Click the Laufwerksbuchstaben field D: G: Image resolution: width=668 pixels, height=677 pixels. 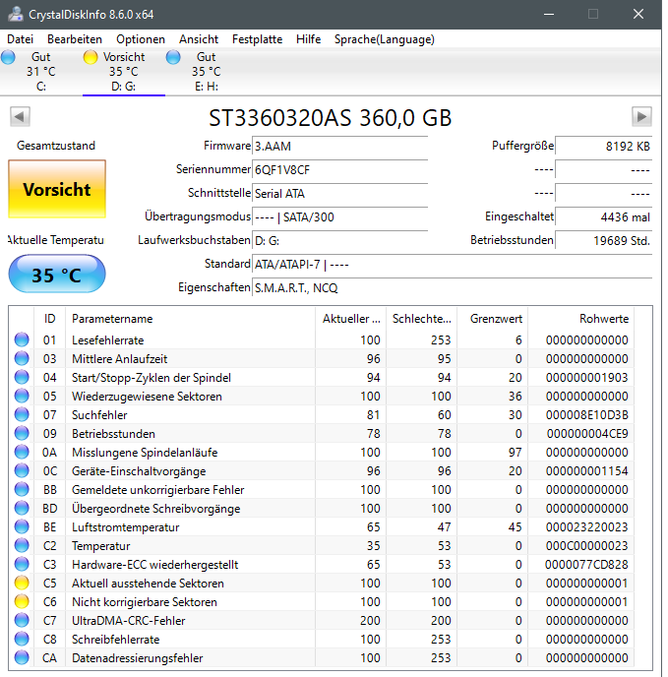click(339, 240)
